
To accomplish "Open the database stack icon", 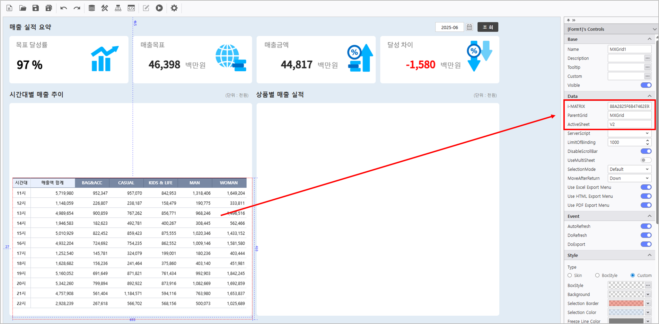I will 91,8.
